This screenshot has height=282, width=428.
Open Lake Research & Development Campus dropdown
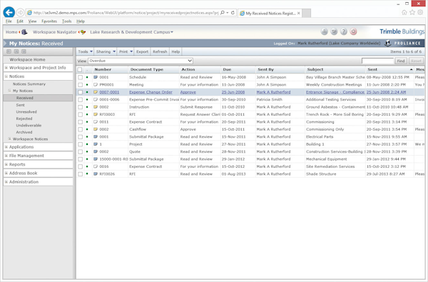click(131, 32)
